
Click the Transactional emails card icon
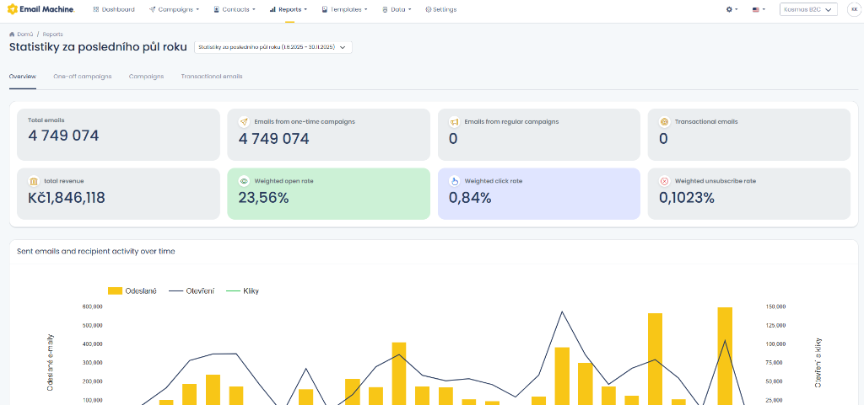tap(664, 121)
